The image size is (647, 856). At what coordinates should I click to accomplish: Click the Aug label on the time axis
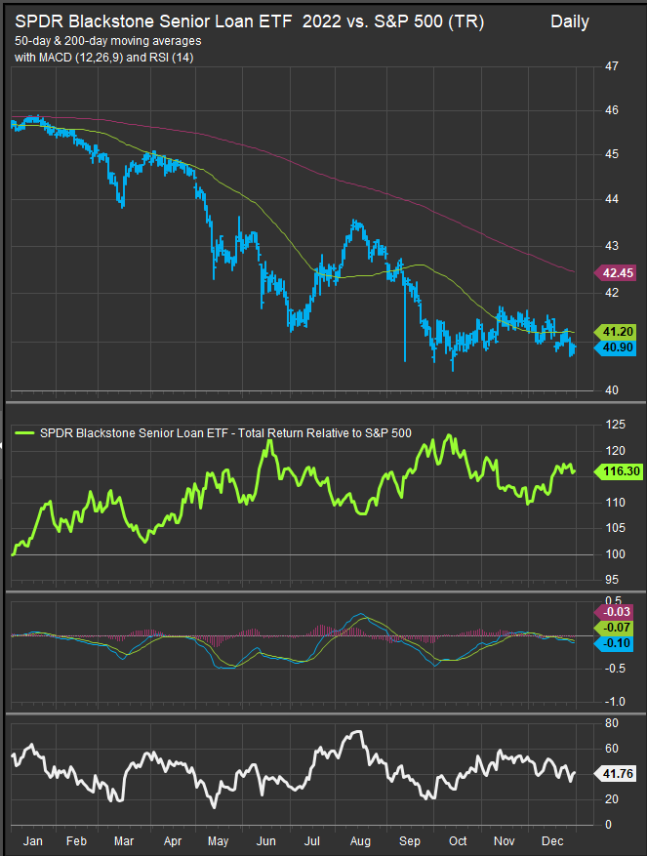(360, 841)
